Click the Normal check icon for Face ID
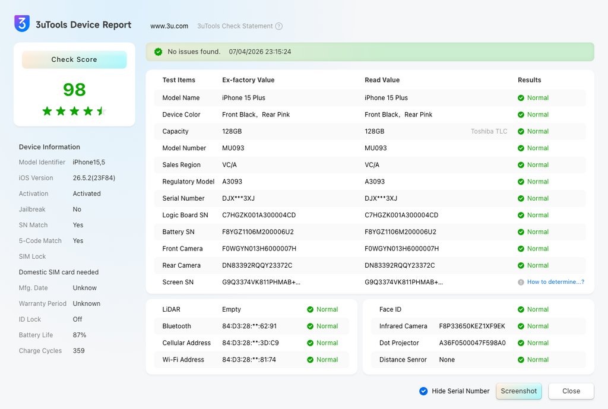This screenshot has width=608, height=409. point(521,310)
